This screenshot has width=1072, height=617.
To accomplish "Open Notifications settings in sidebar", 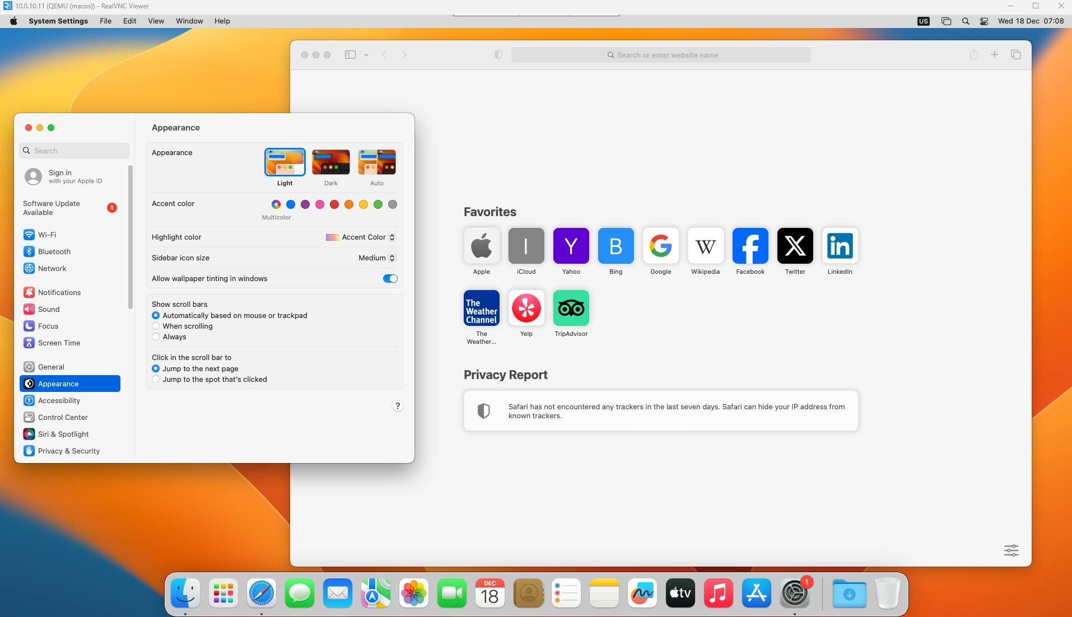I will click(x=70, y=292).
